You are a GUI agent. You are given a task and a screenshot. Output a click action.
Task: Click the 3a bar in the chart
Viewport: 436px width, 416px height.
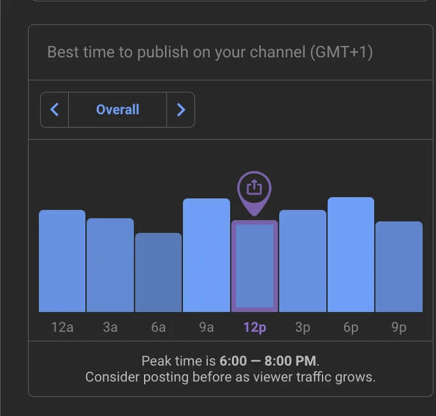tap(110, 265)
